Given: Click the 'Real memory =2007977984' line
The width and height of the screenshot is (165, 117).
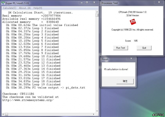Looking at the screenshot, I should pos(31,16).
